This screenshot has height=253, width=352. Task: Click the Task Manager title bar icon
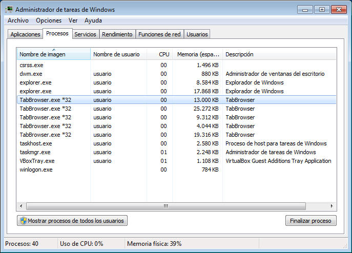[9, 9]
